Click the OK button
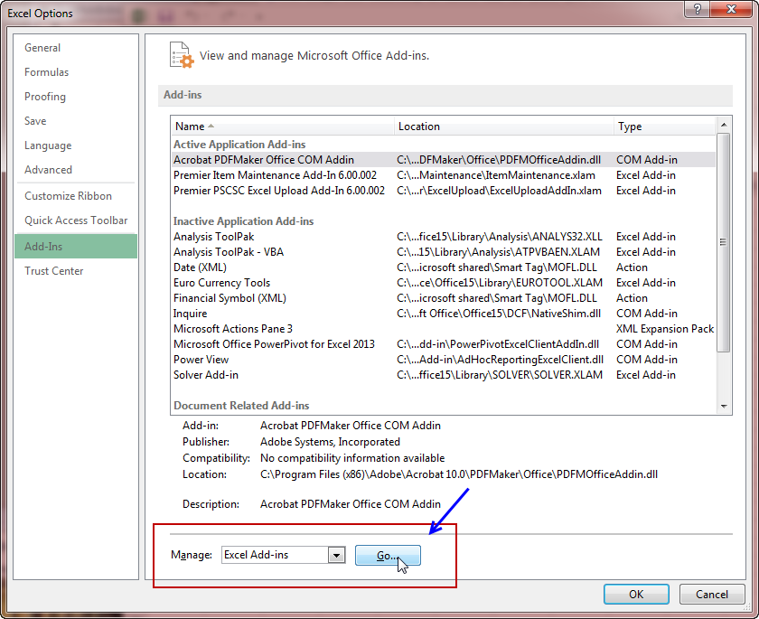 pyautogui.click(x=636, y=595)
